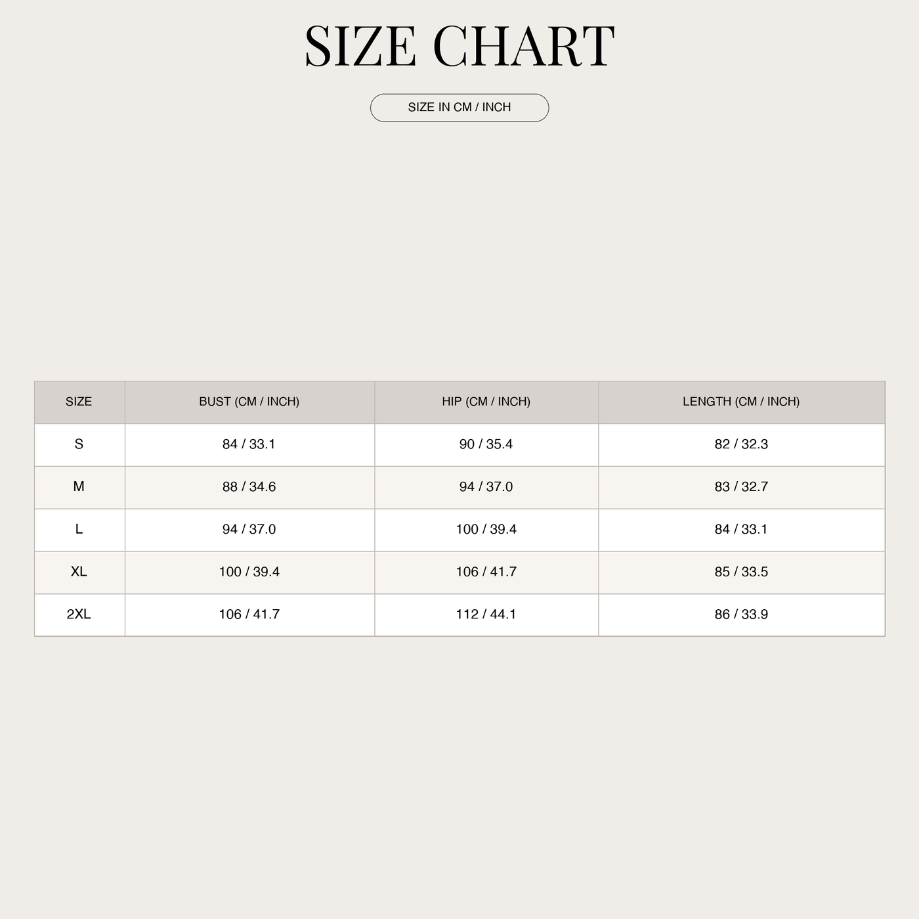Select the M size row label
919x919 pixels.
(x=79, y=487)
